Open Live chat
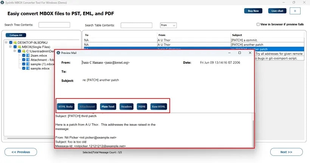This screenshot has height=163, width=310. point(277,11)
